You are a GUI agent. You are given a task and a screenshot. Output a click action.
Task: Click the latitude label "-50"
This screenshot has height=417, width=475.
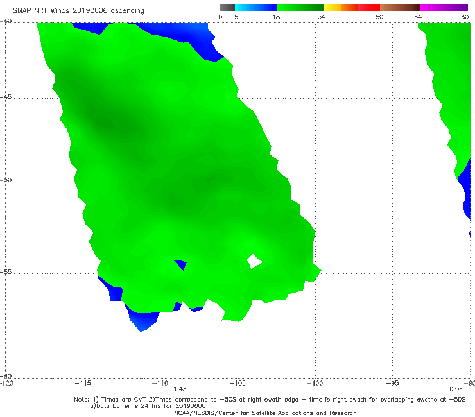point(6,180)
